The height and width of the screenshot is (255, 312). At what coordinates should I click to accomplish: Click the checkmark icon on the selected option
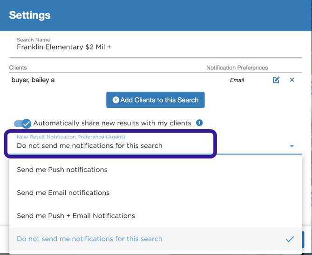pos(290,239)
